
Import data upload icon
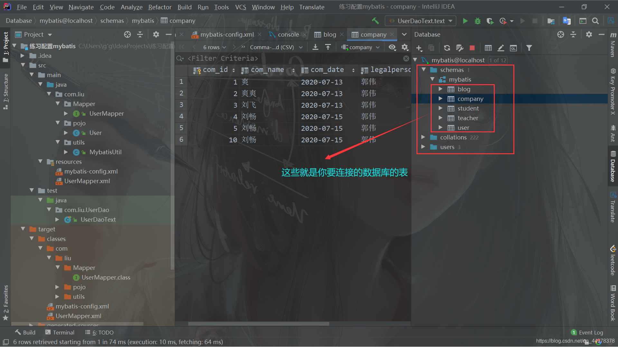tap(328, 47)
